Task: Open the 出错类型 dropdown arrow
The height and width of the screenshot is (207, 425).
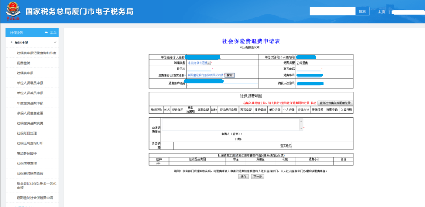Action: (x=209, y=63)
